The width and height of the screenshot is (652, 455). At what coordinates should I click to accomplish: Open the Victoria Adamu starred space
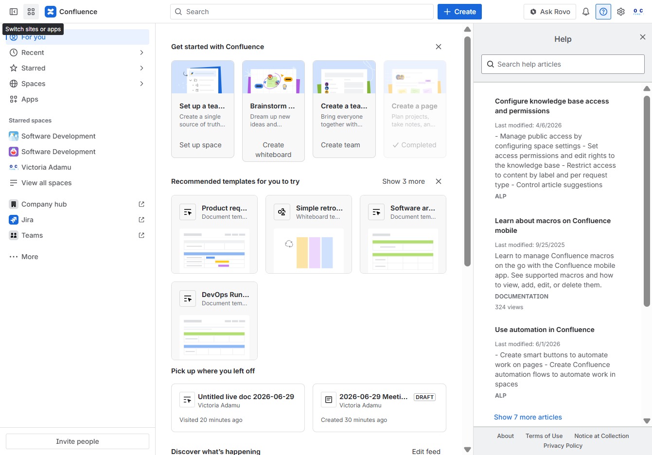pyautogui.click(x=77, y=167)
